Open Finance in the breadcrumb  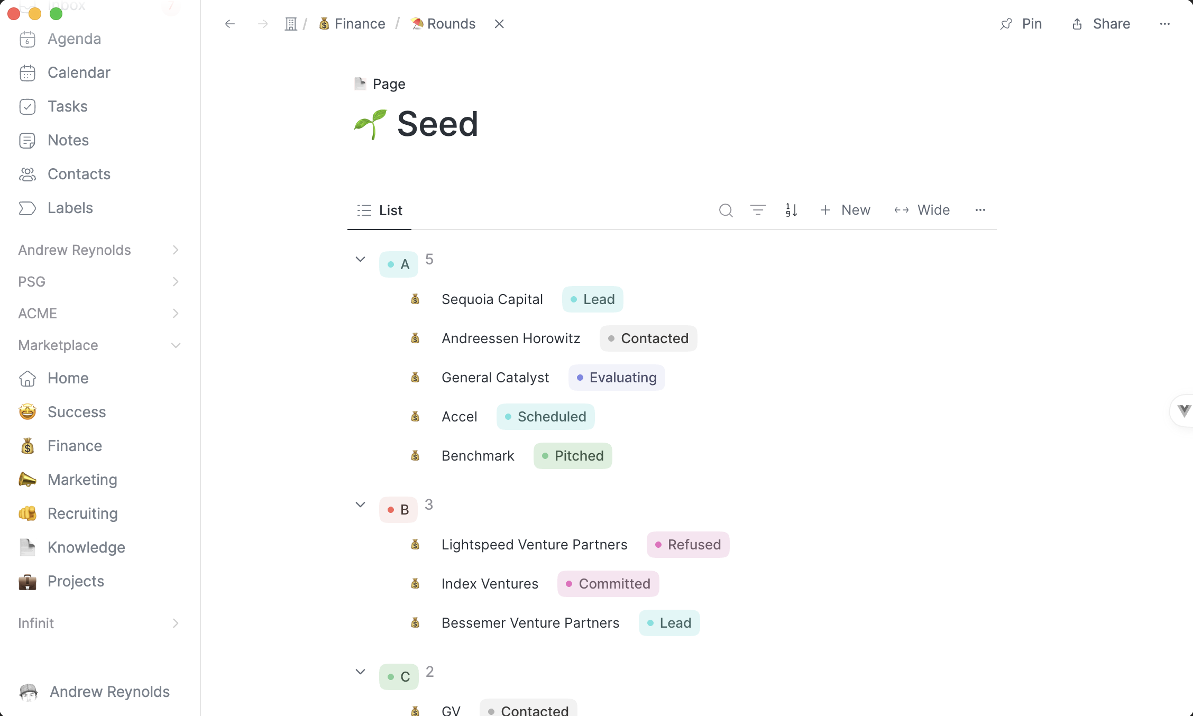(x=352, y=24)
